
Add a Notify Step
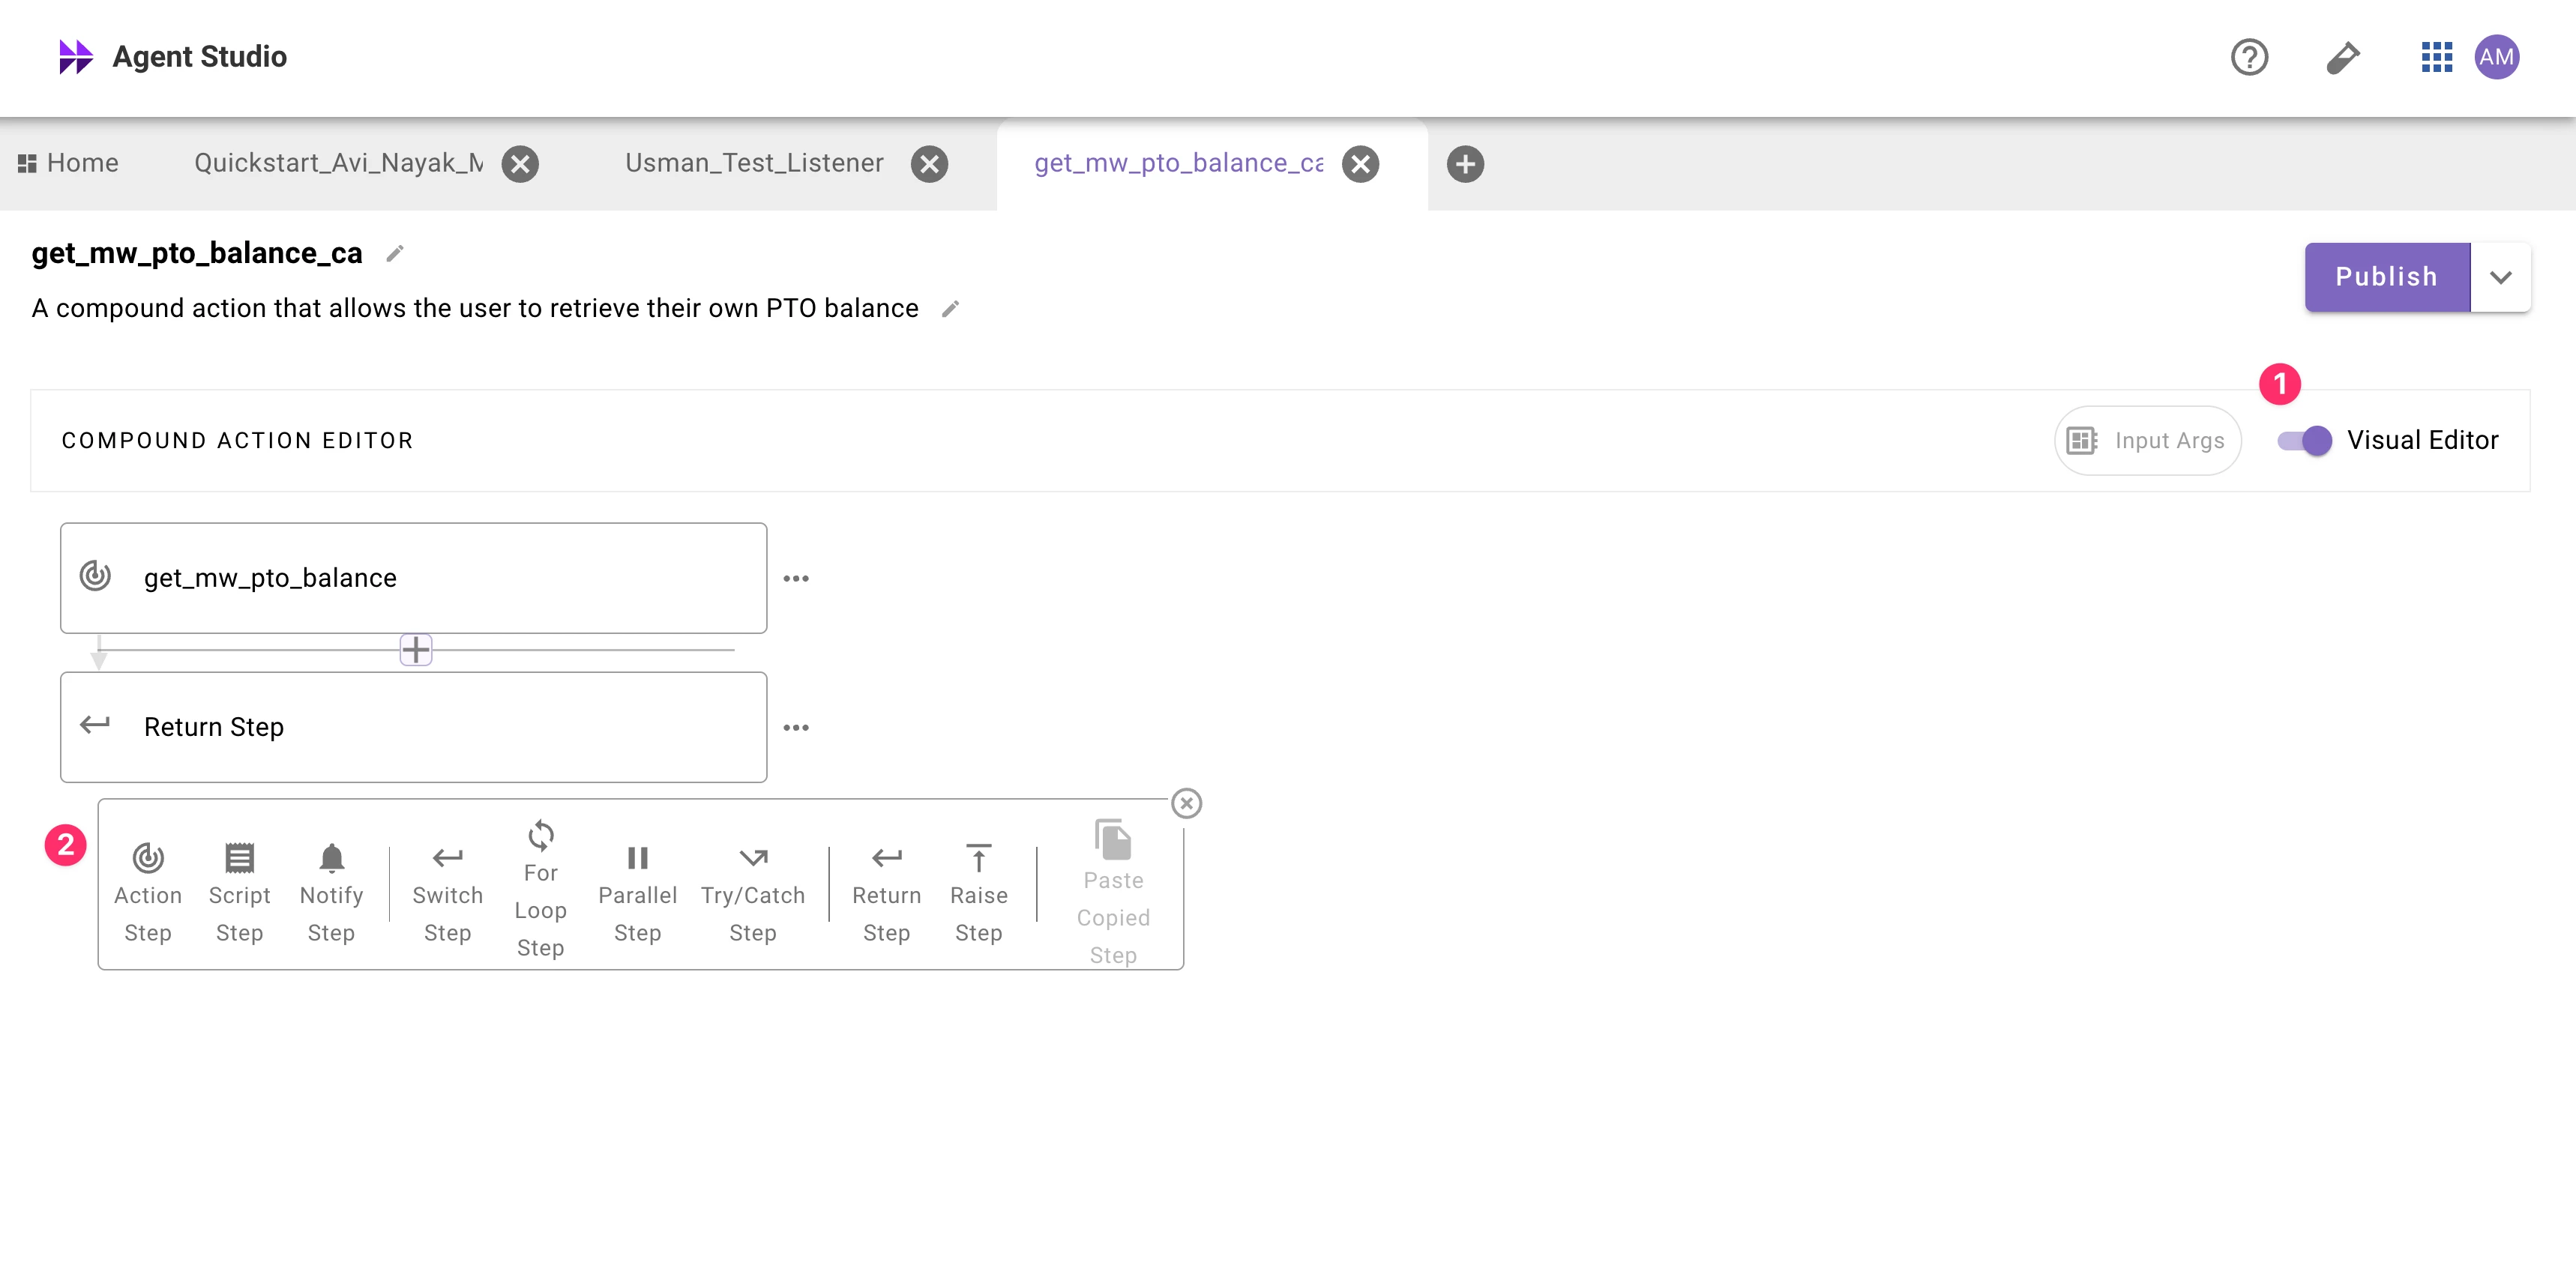[331, 891]
